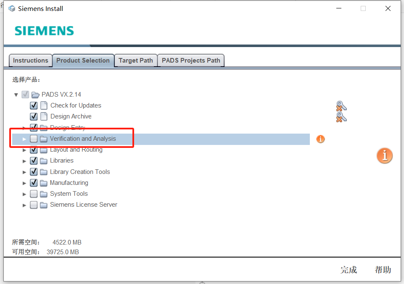Expand the Library Creation Tools node
404x284 pixels.
click(24, 172)
